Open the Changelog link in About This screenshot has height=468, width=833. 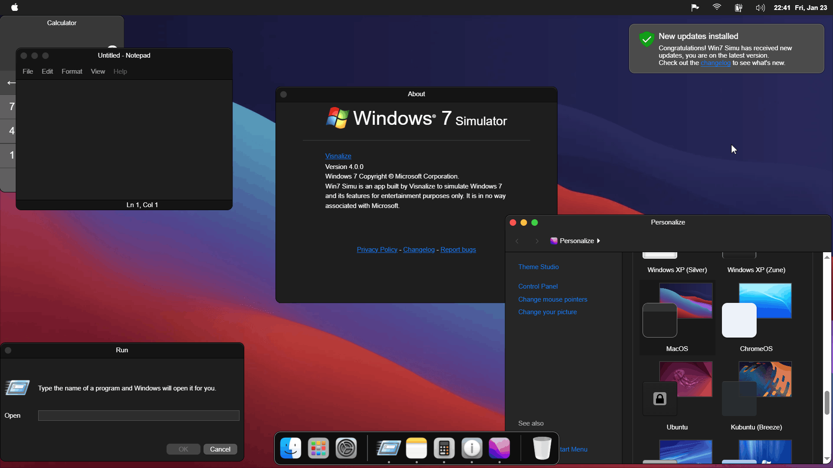(419, 250)
